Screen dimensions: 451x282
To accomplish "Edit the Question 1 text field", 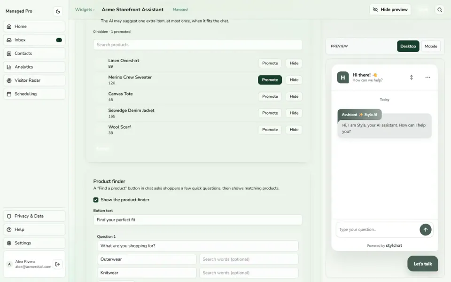I will 198,246.
